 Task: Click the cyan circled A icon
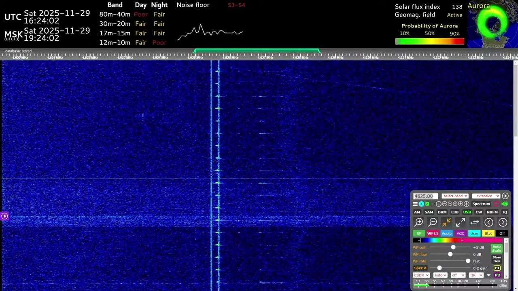click(x=421, y=204)
